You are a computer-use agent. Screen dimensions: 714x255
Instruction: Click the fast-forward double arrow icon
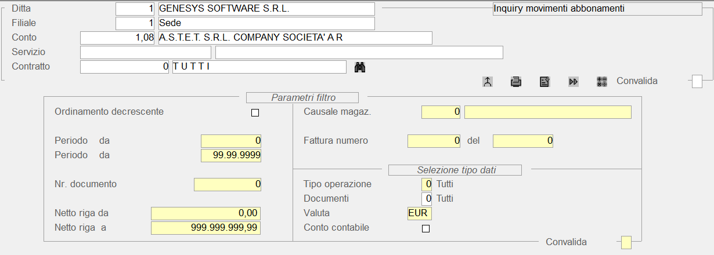(573, 82)
